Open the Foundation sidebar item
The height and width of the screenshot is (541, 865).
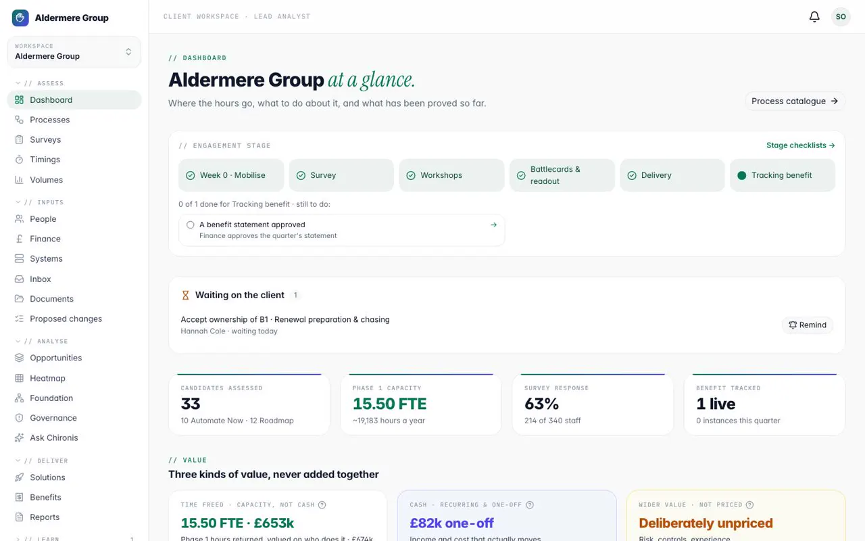click(x=74, y=398)
